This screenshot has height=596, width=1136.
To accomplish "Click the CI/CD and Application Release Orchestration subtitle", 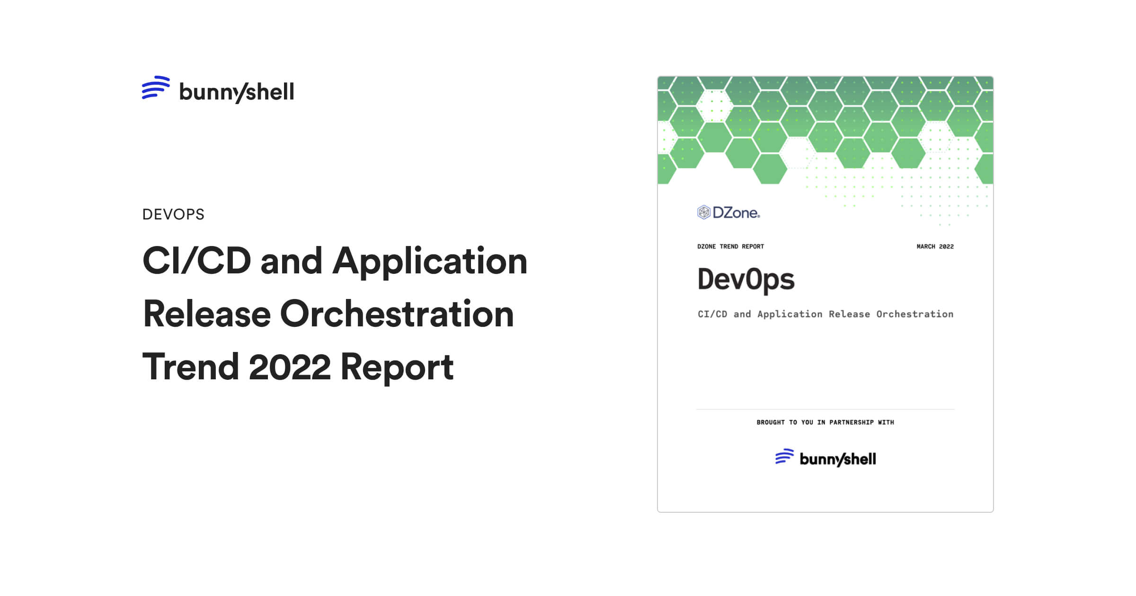I will tap(825, 314).
